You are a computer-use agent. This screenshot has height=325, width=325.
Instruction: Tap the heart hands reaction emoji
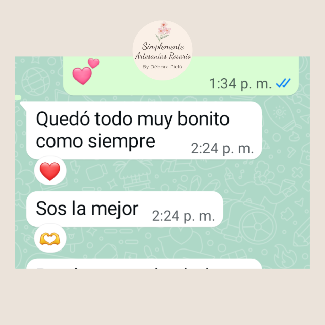50,239
